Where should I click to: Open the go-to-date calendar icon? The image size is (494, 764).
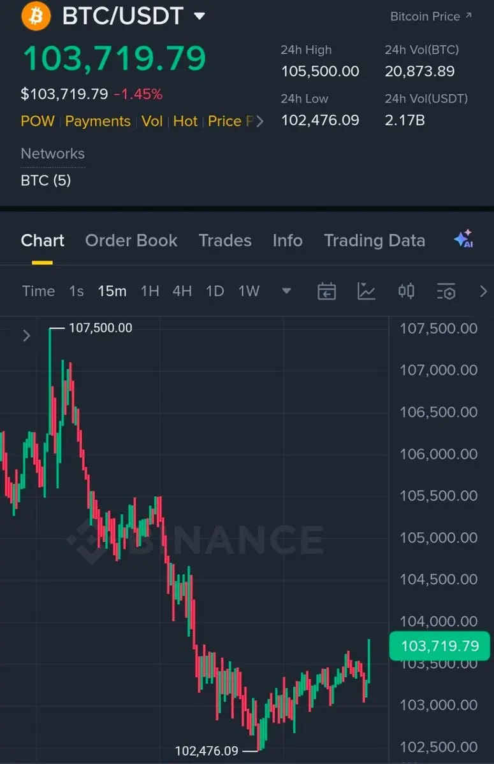pyautogui.click(x=326, y=292)
